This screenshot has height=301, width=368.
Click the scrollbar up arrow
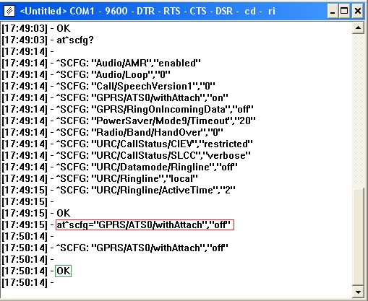358,28
